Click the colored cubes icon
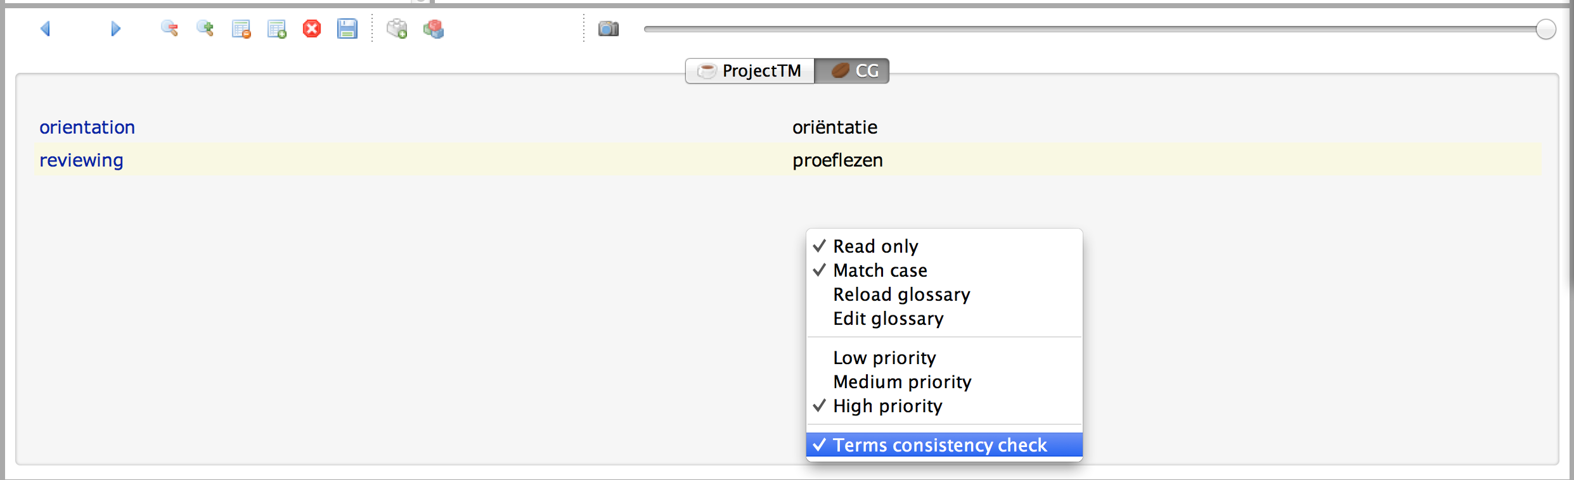This screenshot has width=1574, height=480. tap(434, 28)
